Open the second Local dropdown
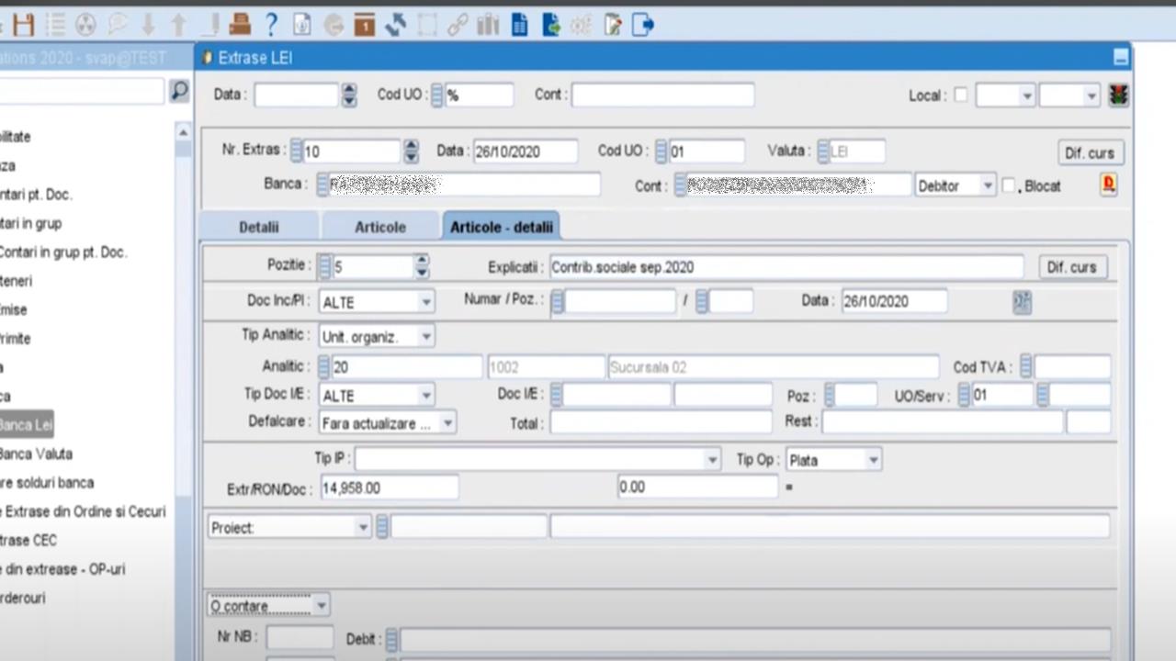The height and width of the screenshot is (661, 1176). 1091,95
